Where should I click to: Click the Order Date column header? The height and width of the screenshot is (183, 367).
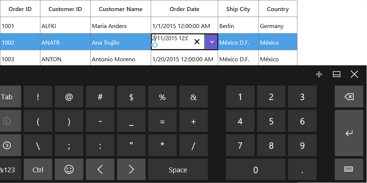coord(184,8)
